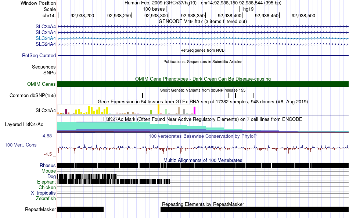The height and width of the screenshot is (218, 349).
Task: Click the SNPs track label
Action: (50, 73)
